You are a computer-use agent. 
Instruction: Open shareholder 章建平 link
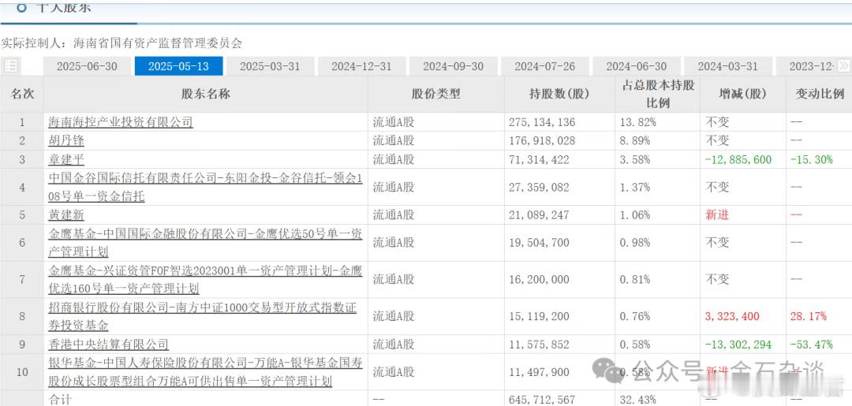pyautogui.click(x=66, y=159)
